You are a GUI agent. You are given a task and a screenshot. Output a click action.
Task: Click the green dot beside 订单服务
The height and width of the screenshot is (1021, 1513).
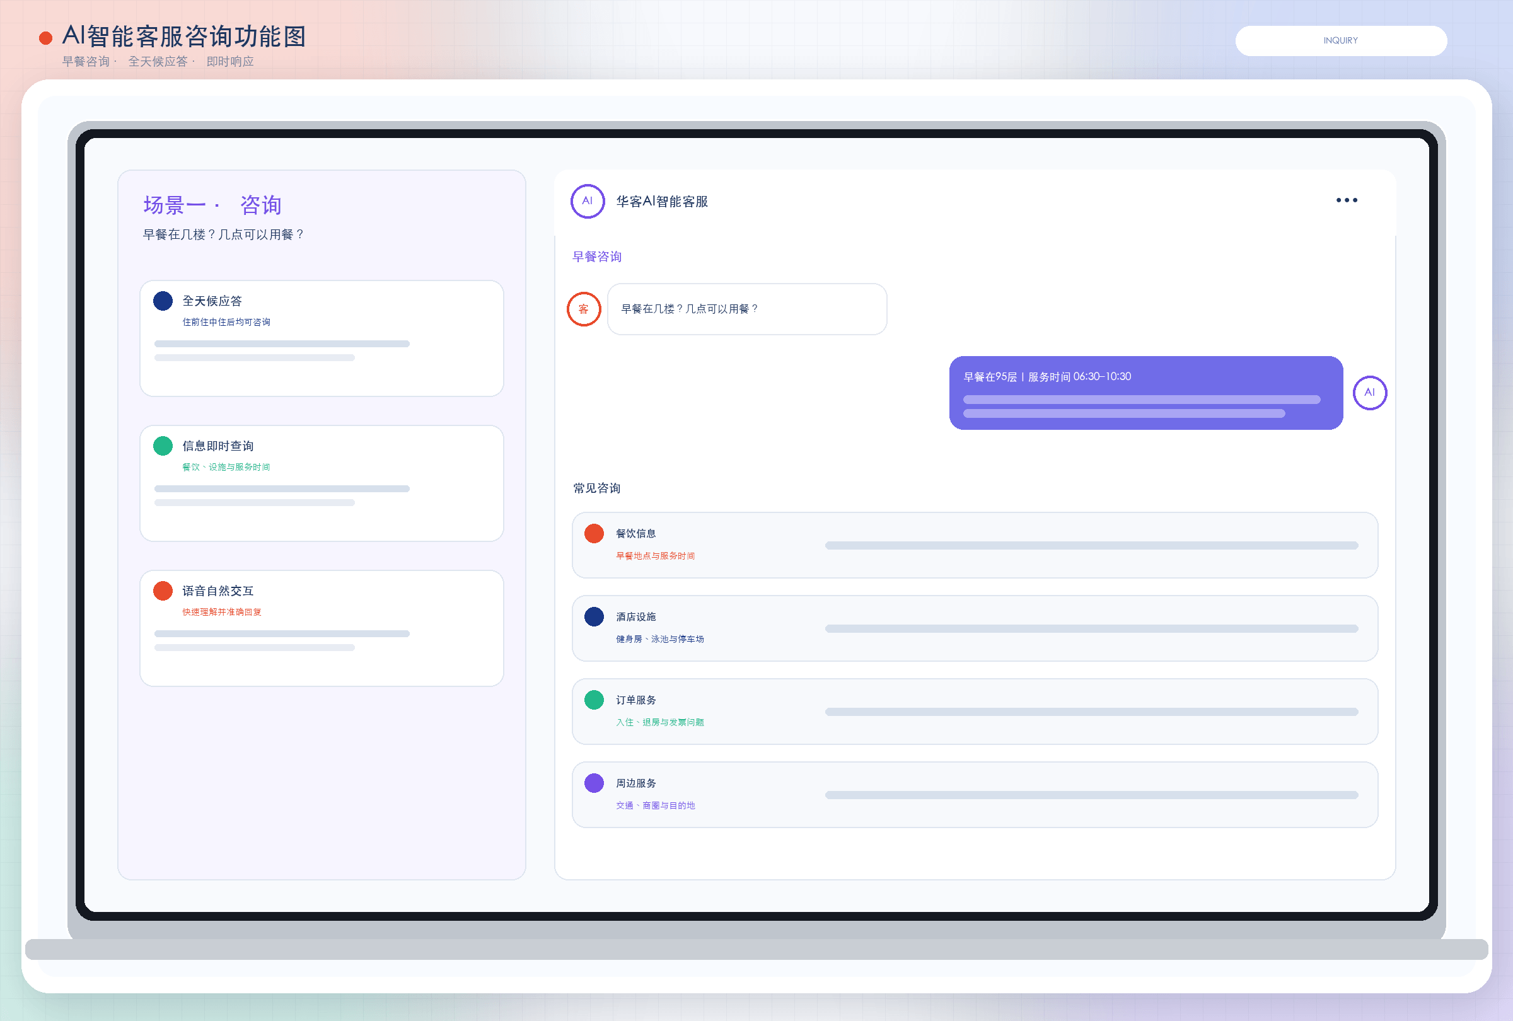(594, 700)
